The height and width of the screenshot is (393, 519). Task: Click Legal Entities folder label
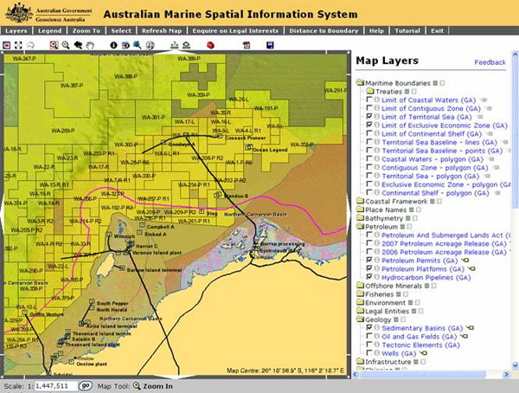(387, 311)
